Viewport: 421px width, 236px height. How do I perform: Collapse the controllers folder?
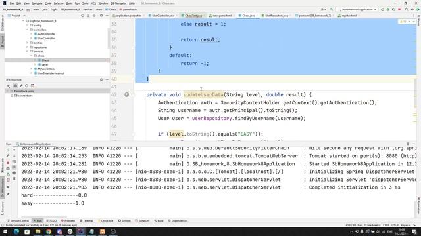tap(27, 29)
